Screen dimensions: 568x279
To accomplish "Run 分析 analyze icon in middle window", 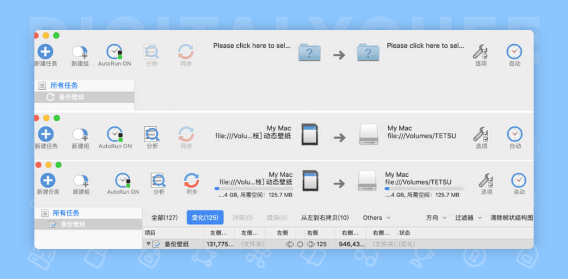I will (152, 134).
